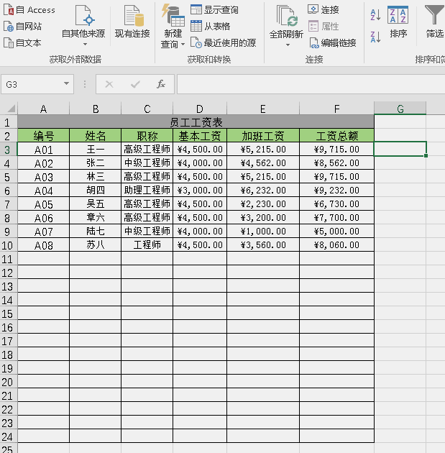Select column A header
The height and width of the screenshot is (453, 445).
click(43, 109)
